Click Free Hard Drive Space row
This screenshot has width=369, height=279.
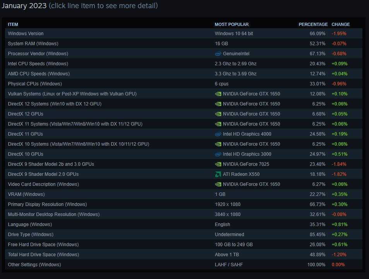click(43, 245)
